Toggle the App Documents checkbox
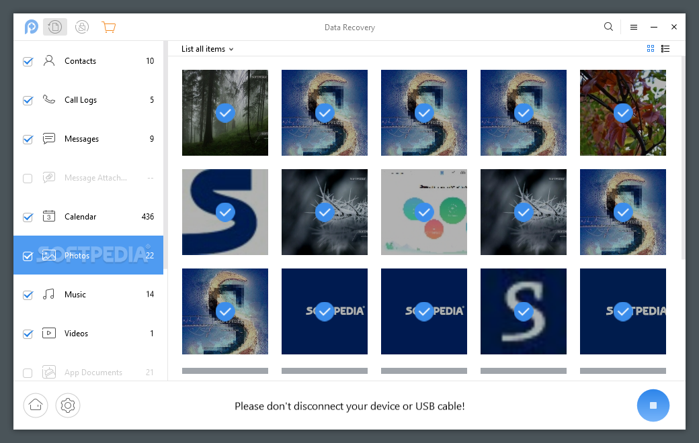Image resolution: width=699 pixels, height=443 pixels. (x=28, y=373)
